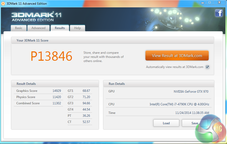This screenshot has height=144, width=227.
Task: Close the 3DMark 11 window
Action: [219, 2]
